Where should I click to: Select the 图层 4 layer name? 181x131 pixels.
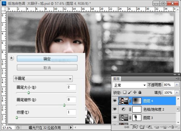coord(148,101)
